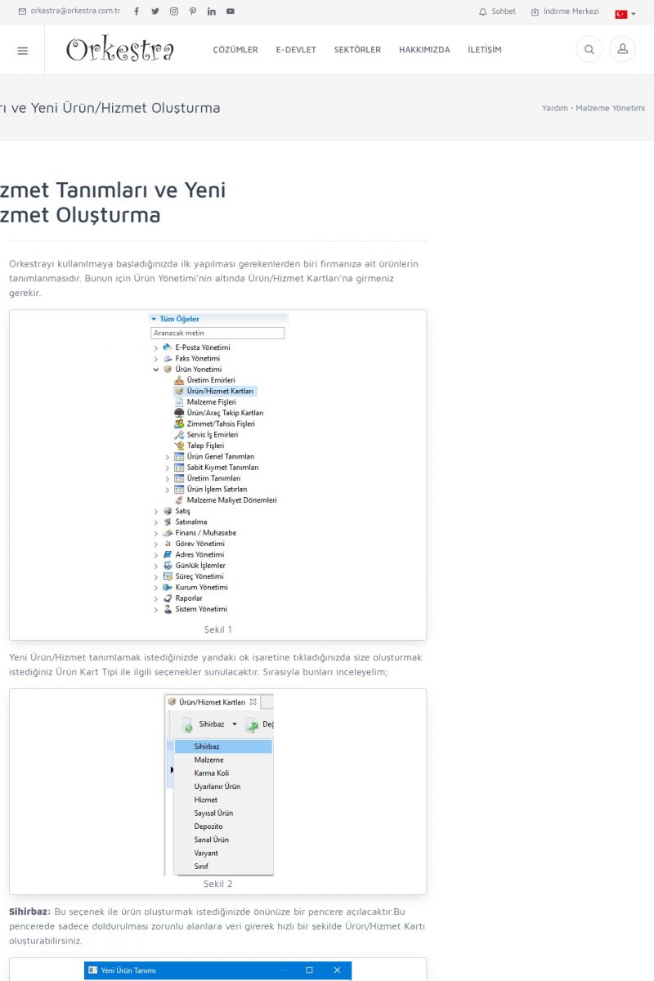Open the Malzeme Yönetimi breadcrumb

click(x=610, y=108)
